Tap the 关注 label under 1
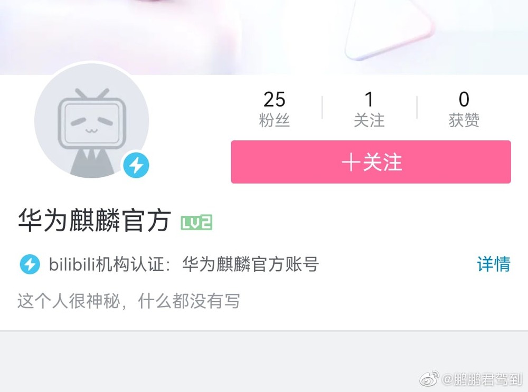The width and height of the screenshot is (528, 392). [x=369, y=120]
